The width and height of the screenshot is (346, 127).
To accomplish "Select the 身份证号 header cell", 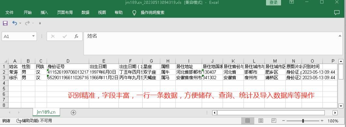I will pyautogui.click(x=68, y=66).
